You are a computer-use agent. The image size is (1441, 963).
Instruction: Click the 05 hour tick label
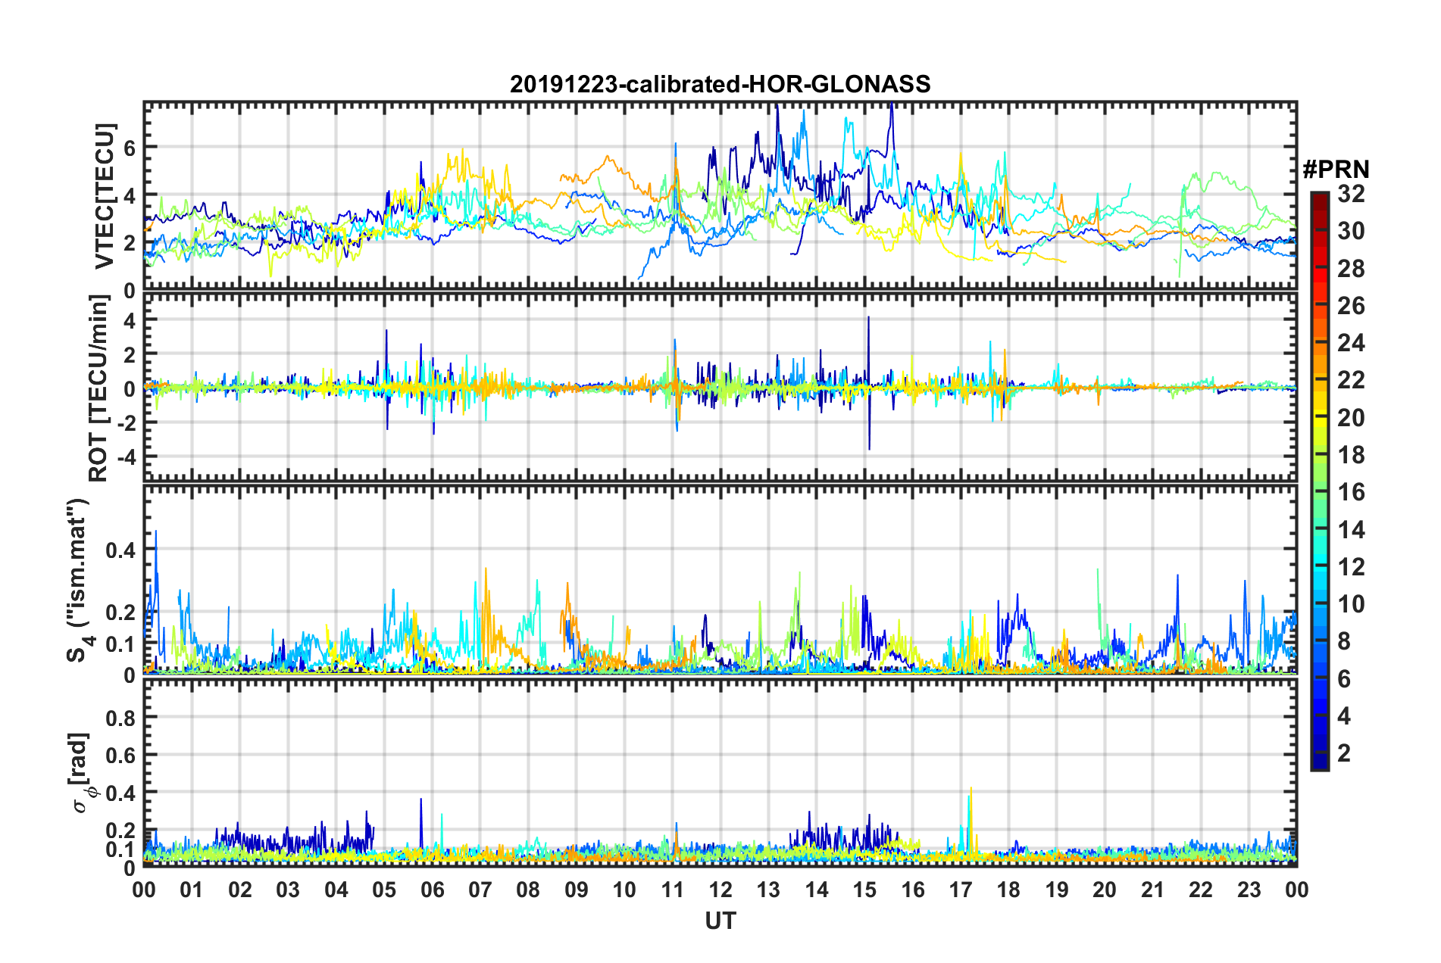point(384,889)
